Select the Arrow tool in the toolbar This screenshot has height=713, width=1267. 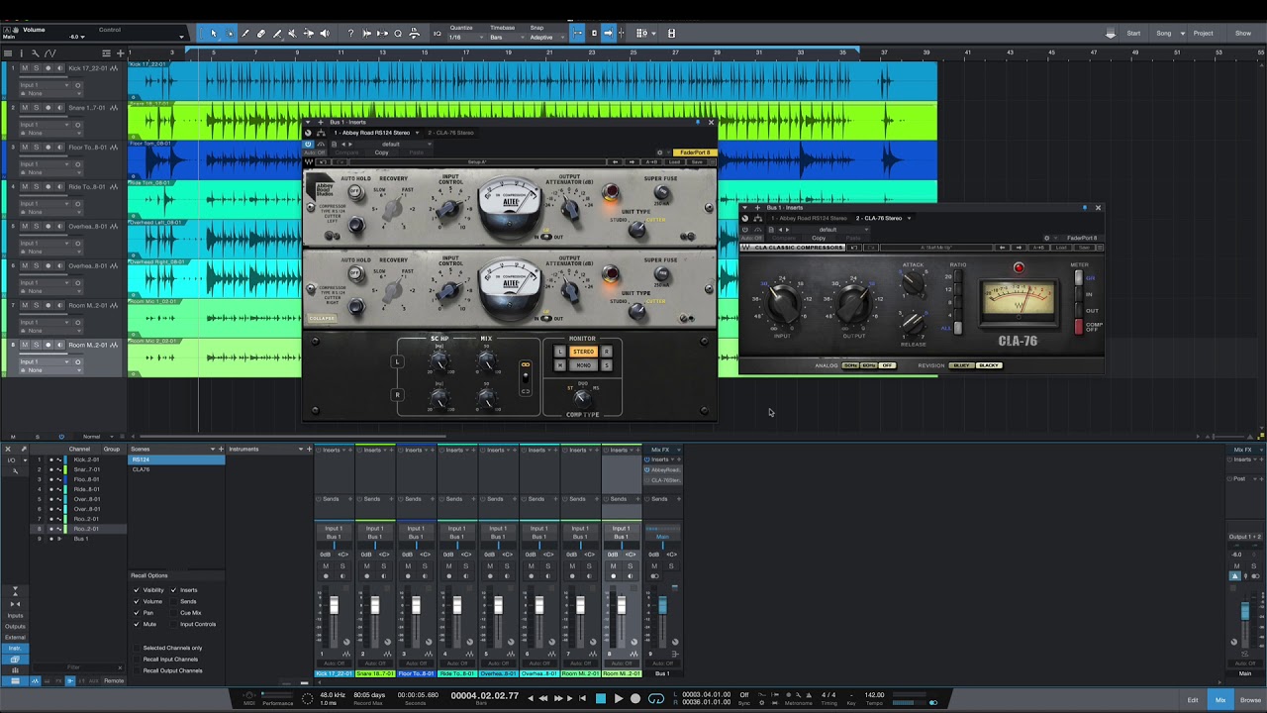(214, 34)
